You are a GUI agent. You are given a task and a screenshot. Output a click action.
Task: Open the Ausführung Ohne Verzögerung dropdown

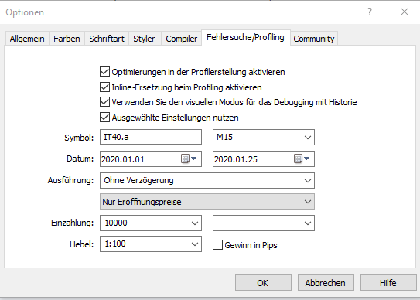click(207, 180)
